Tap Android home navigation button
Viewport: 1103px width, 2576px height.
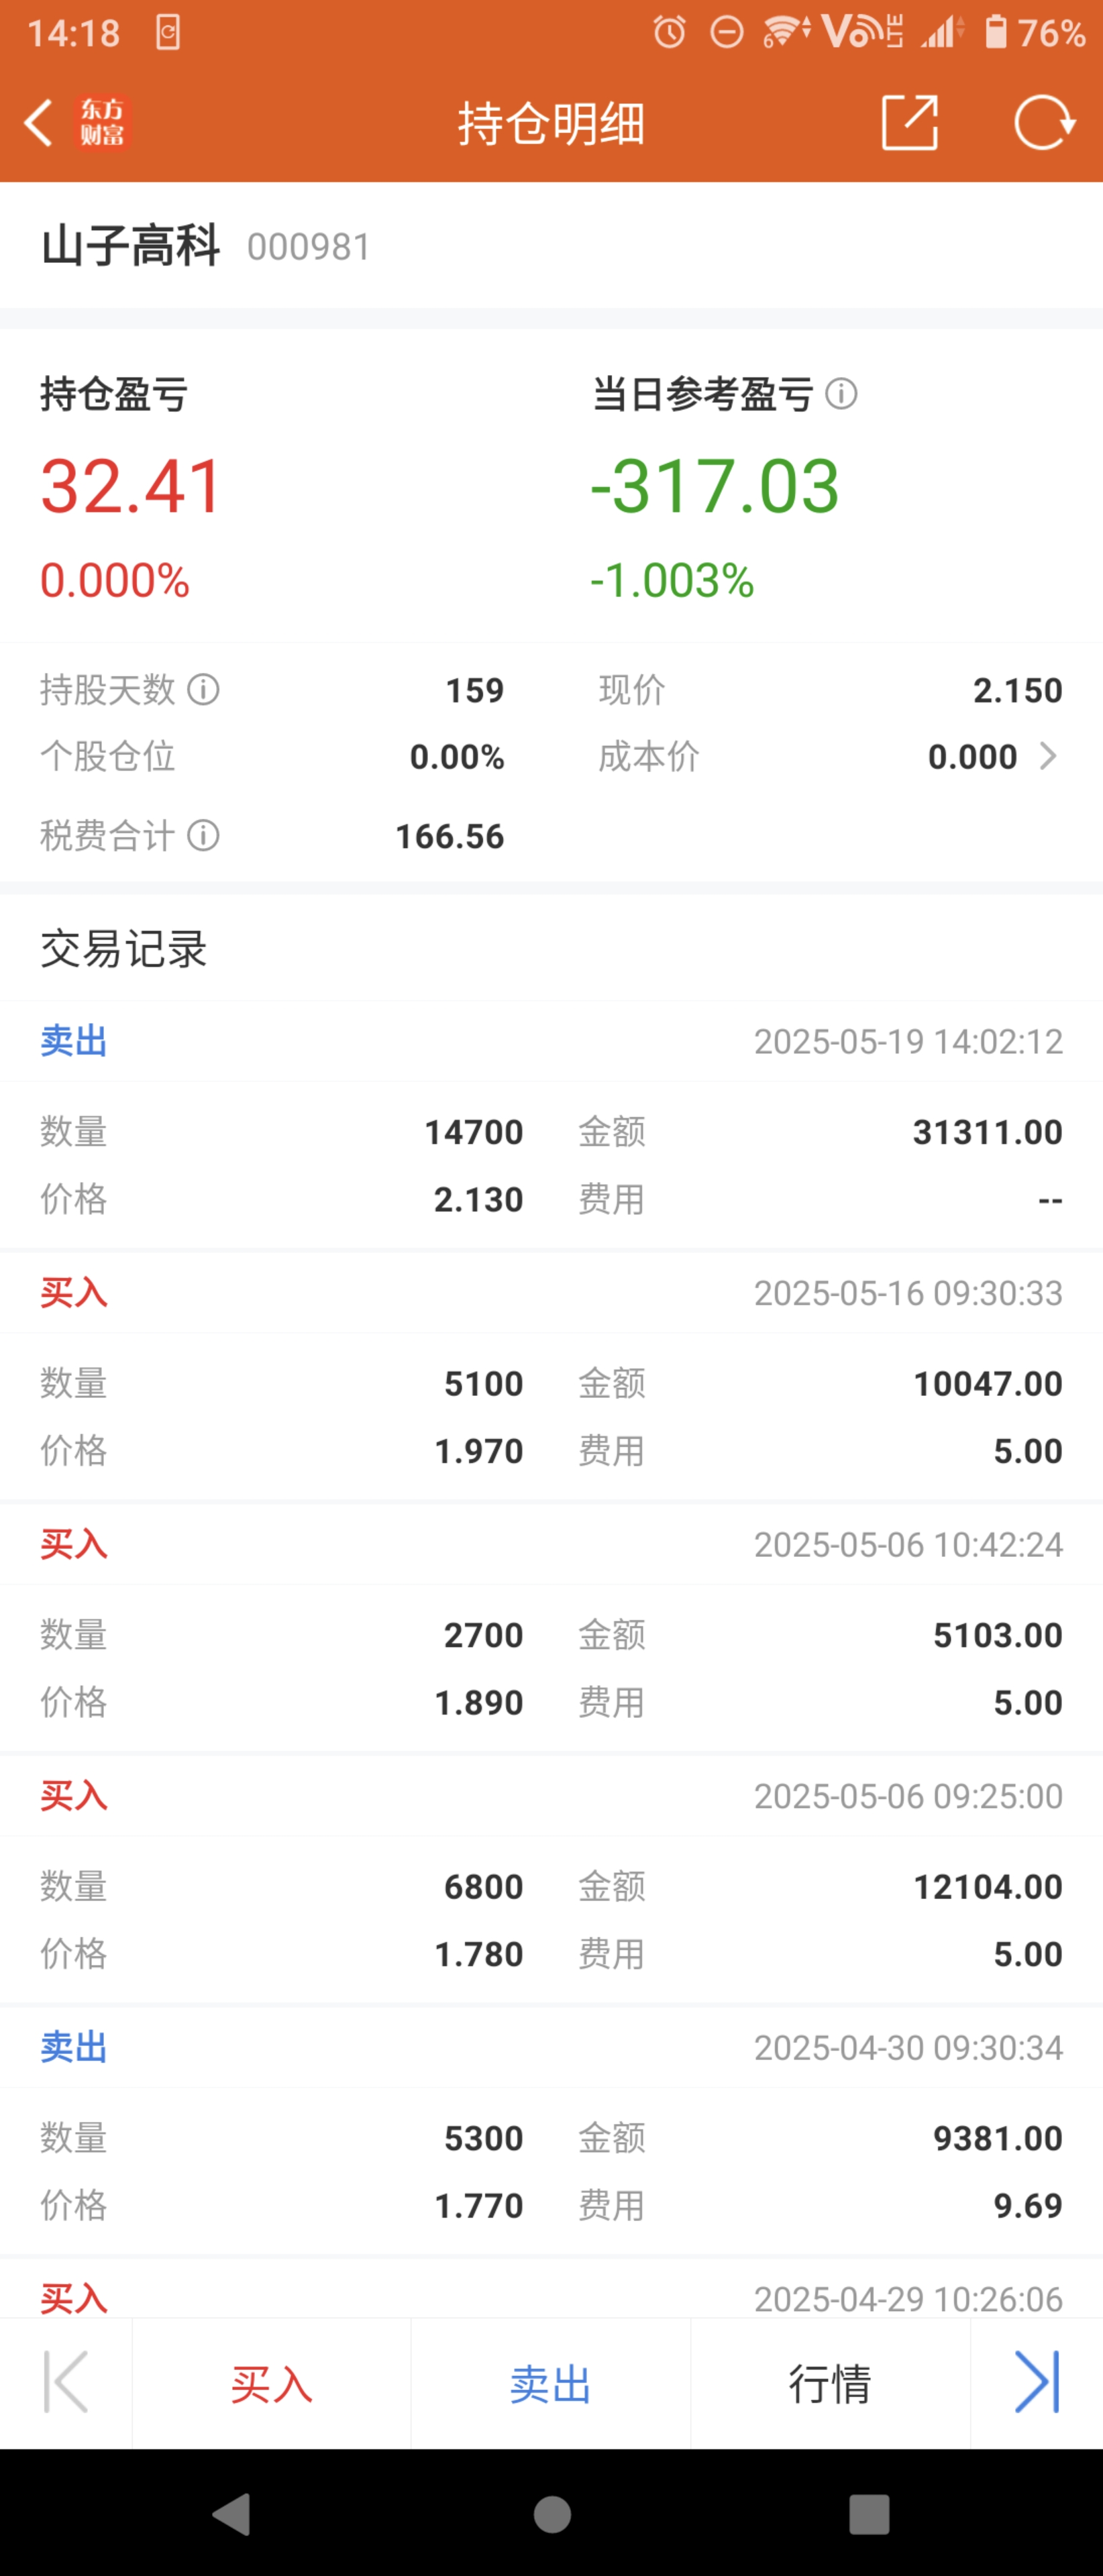(x=552, y=2514)
